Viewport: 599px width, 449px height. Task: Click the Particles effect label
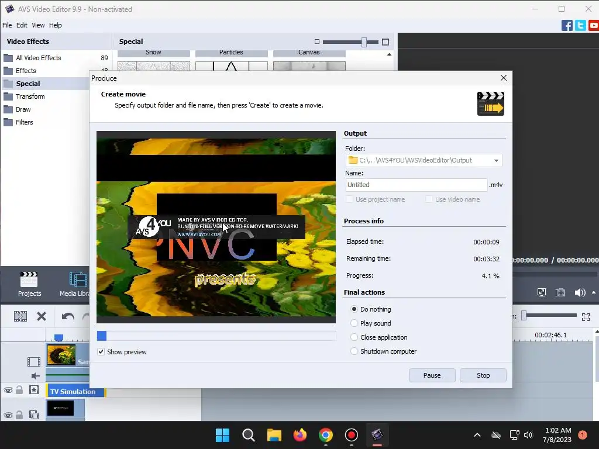coord(231,53)
